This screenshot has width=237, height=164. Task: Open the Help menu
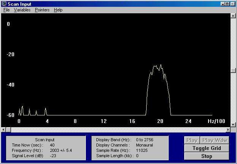point(58,10)
